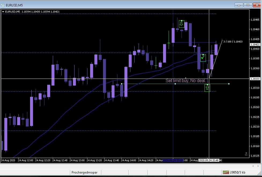The image size is (262, 177).
Task: Click the 1.18485 price scale value
Action: (x=255, y=20)
